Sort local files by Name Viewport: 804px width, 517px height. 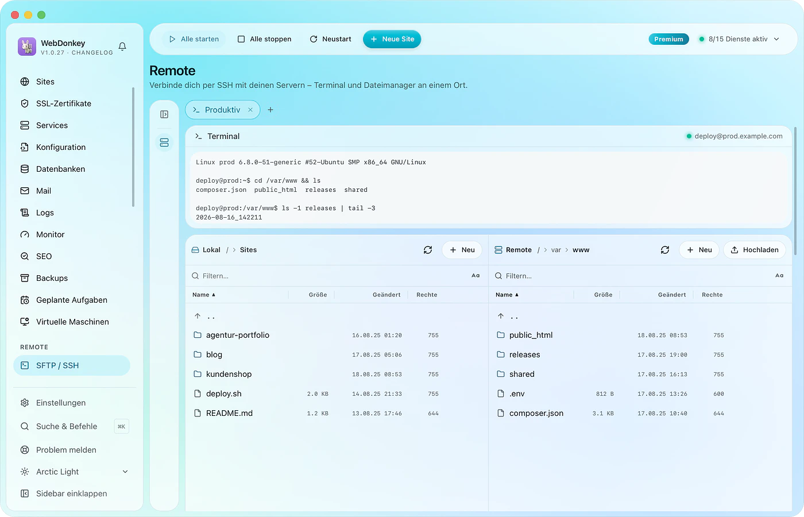click(x=204, y=295)
